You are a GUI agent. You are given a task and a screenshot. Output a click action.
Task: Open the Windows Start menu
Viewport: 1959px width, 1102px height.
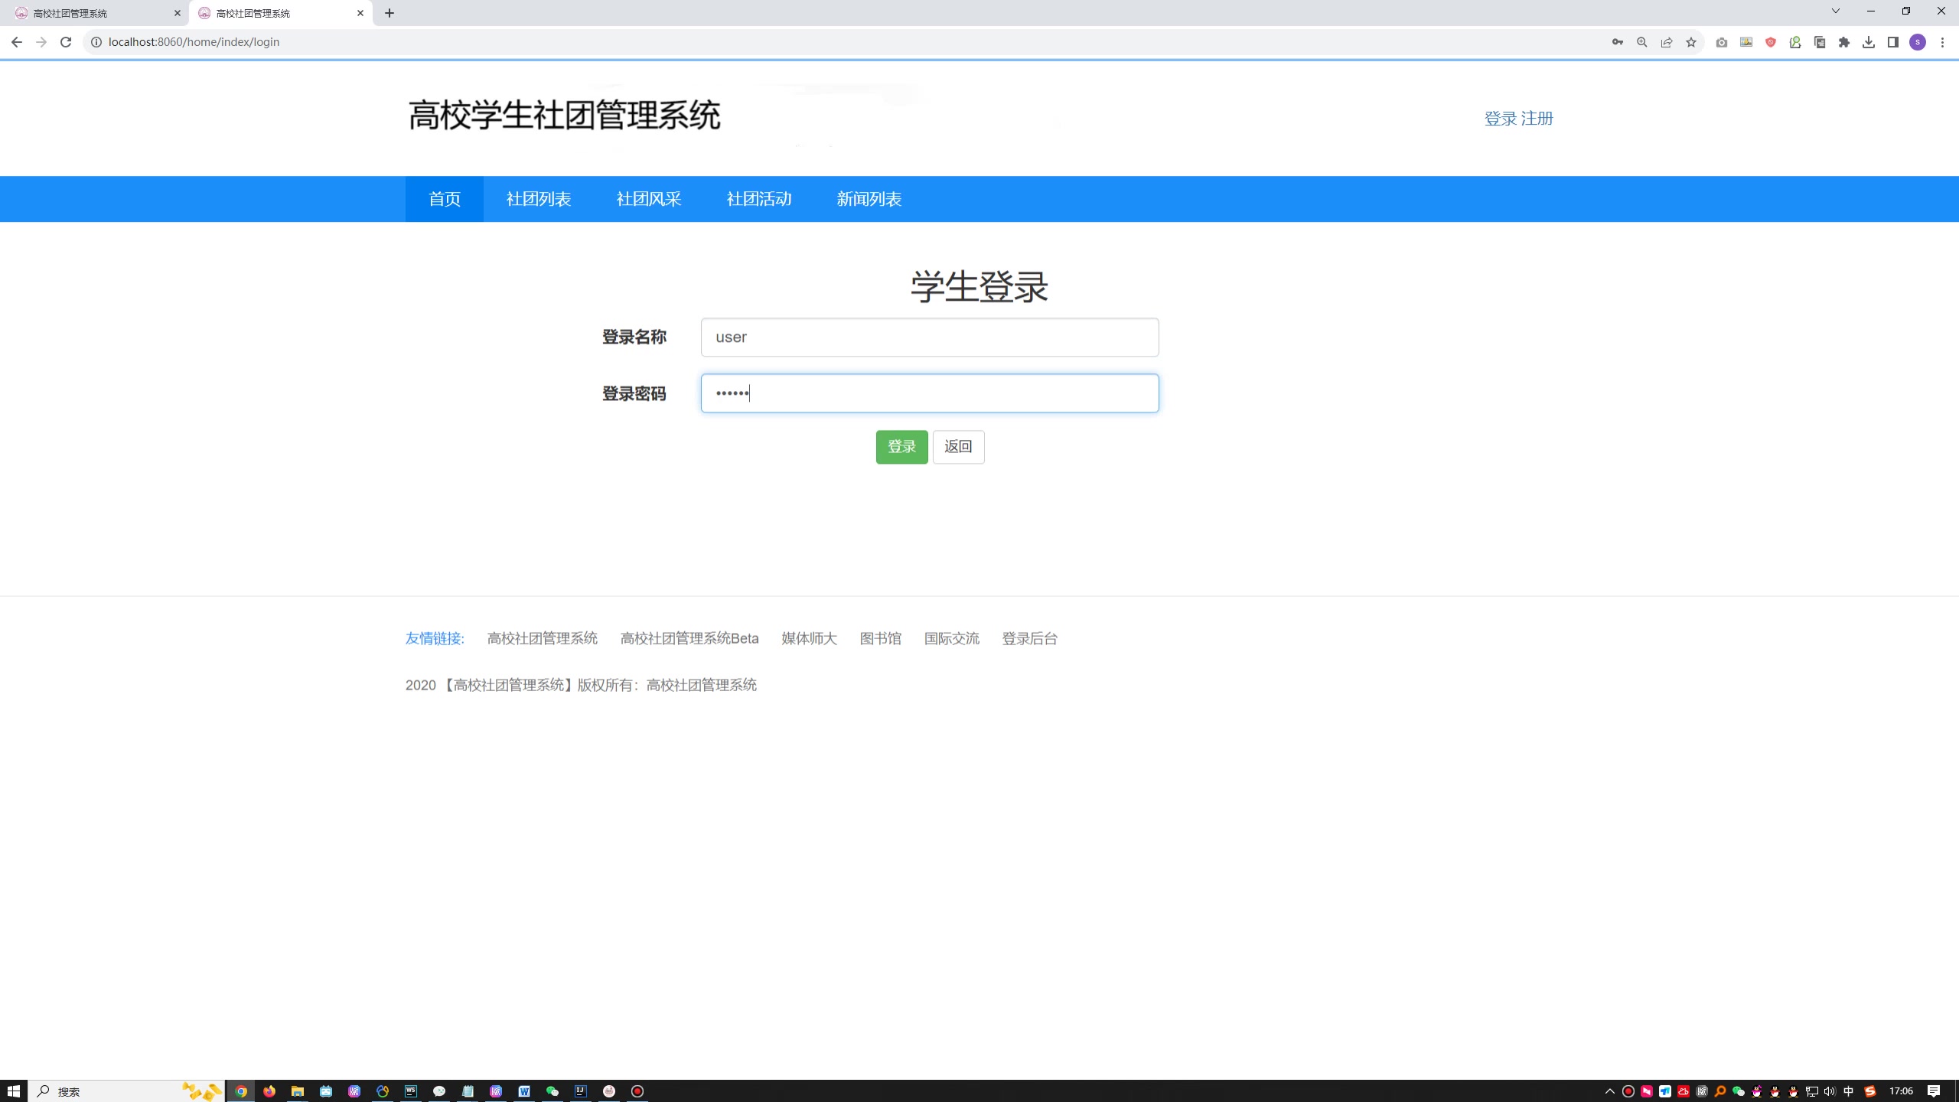tap(14, 1091)
